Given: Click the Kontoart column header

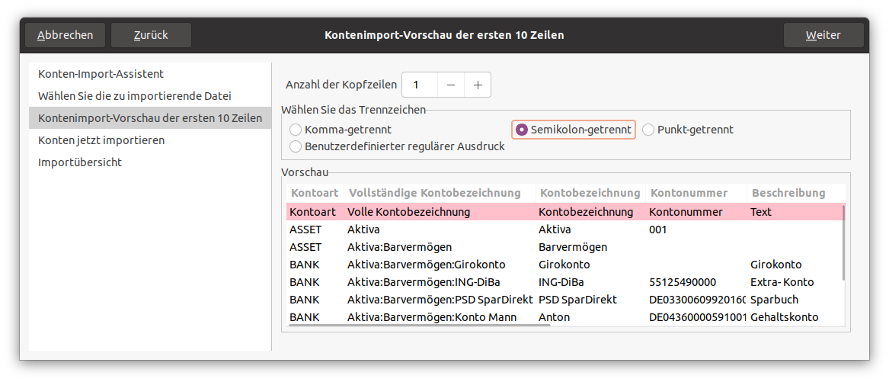Looking at the screenshot, I should pyautogui.click(x=314, y=193).
